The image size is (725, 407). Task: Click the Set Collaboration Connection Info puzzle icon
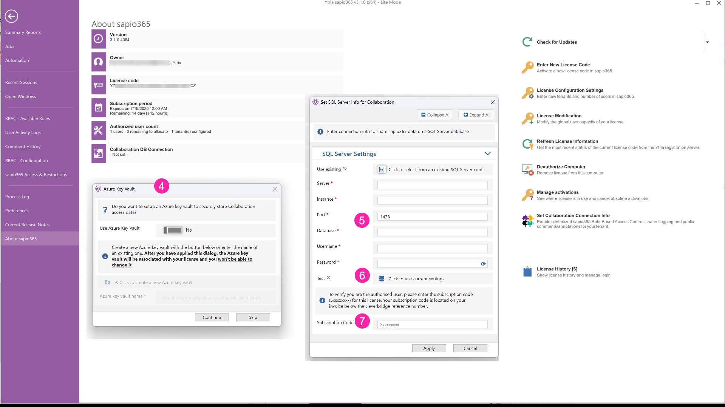pos(527,220)
